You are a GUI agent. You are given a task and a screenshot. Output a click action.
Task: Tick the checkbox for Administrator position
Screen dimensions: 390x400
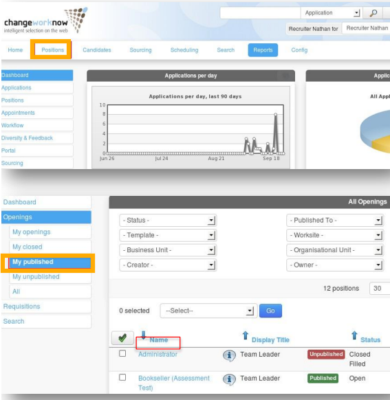pyautogui.click(x=122, y=353)
